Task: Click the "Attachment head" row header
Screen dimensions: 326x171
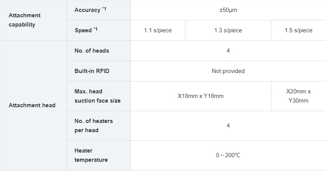Action: [32, 105]
